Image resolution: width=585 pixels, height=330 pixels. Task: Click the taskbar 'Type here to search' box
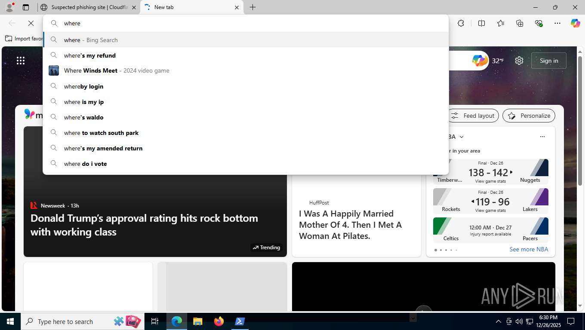tap(82, 321)
